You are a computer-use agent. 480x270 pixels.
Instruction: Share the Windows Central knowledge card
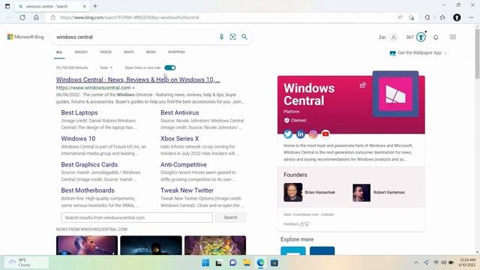363,85
